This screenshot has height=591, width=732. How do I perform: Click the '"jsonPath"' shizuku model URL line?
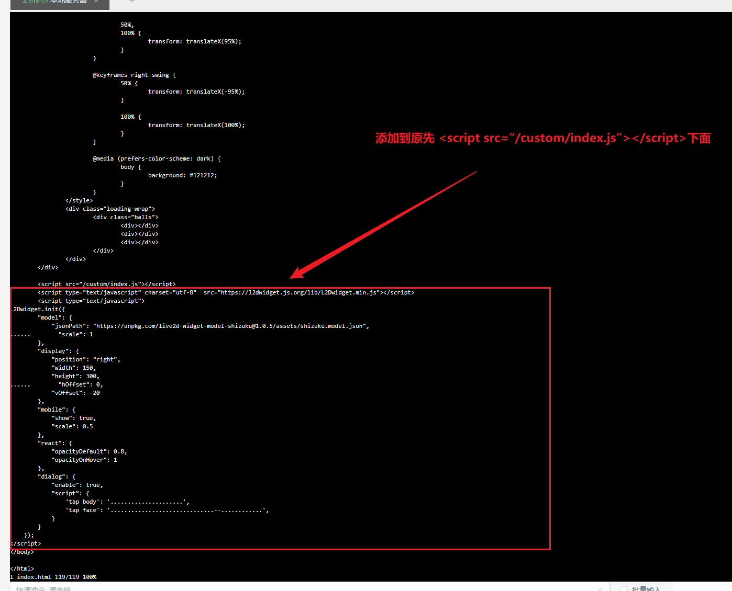(x=210, y=326)
